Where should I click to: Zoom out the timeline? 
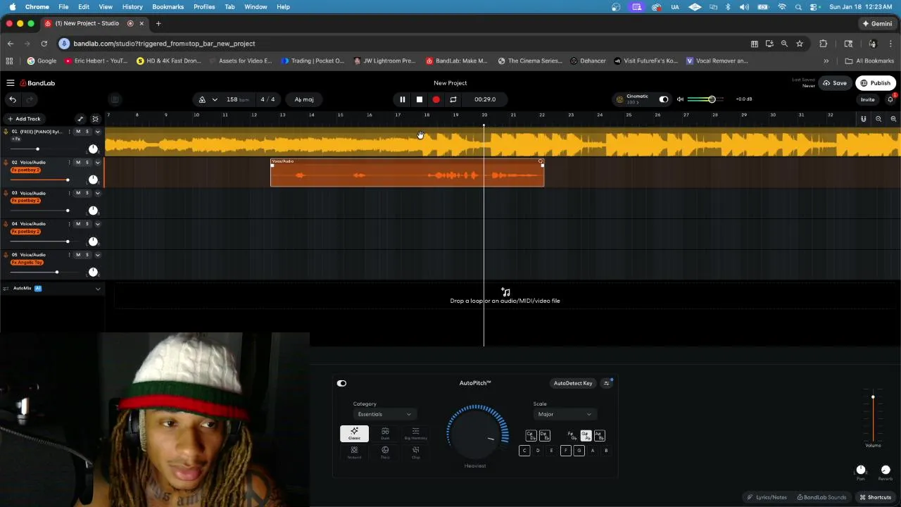click(878, 119)
